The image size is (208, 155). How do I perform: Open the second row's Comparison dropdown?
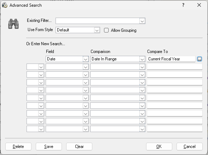click(142, 67)
